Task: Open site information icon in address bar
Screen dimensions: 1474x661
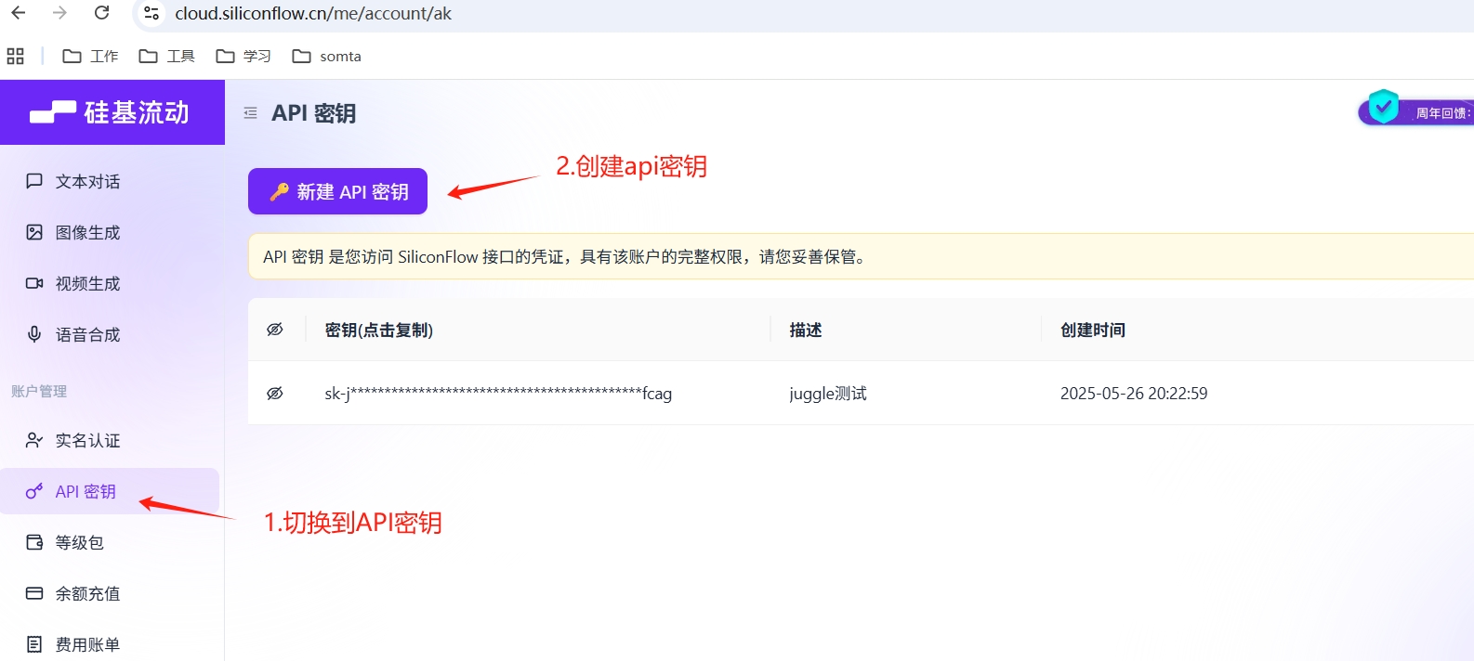Action: click(151, 14)
